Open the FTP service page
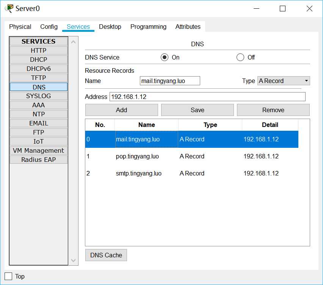The width and height of the screenshot is (323, 285). coord(39,132)
